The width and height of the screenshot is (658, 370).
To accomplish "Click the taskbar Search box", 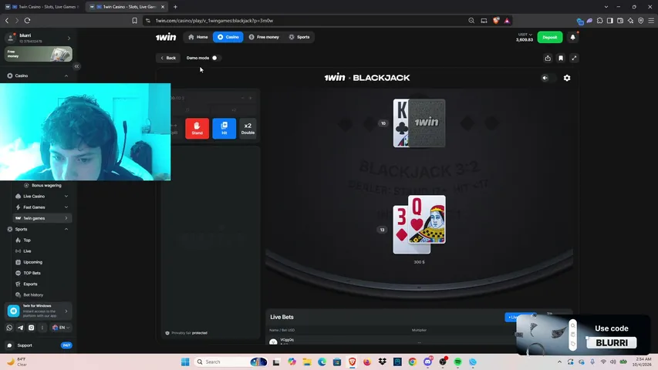I will (x=231, y=362).
